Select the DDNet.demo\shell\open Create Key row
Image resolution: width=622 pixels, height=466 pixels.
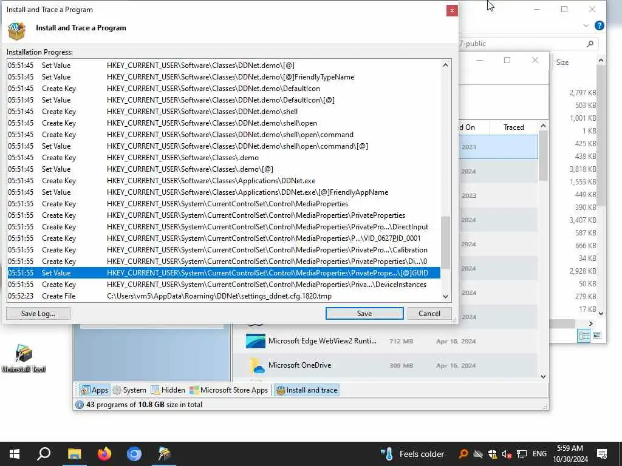224,123
